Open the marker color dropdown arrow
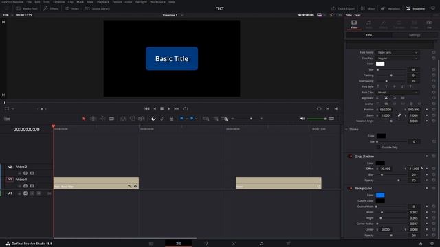The height and width of the screenshot is (247, 440). [196, 119]
